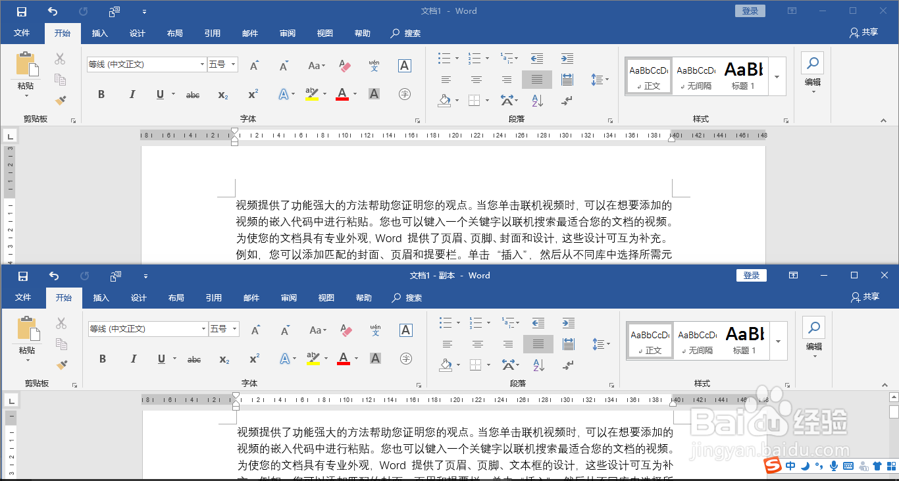This screenshot has height=481, width=899.
Task: Click 搜索 tell-me search box in top window
Action: (x=406, y=34)
